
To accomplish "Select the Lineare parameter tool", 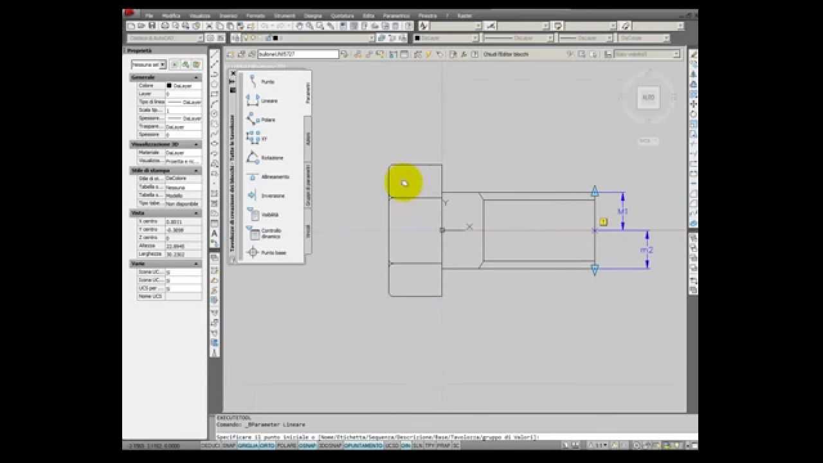I will coord(262,101).
